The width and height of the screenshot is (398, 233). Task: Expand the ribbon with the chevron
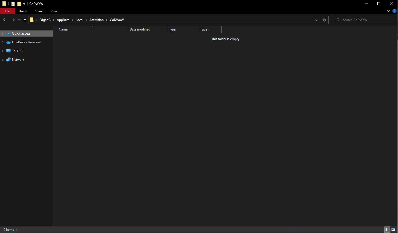(388, 11)
